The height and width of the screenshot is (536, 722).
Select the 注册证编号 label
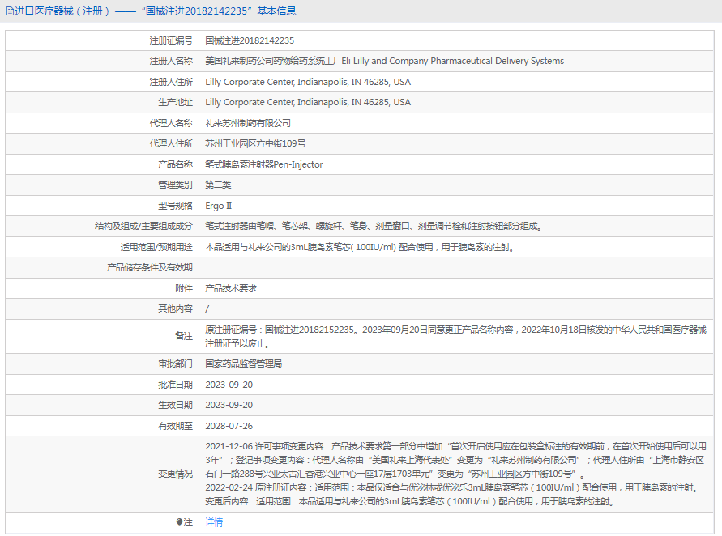(171, 40)
